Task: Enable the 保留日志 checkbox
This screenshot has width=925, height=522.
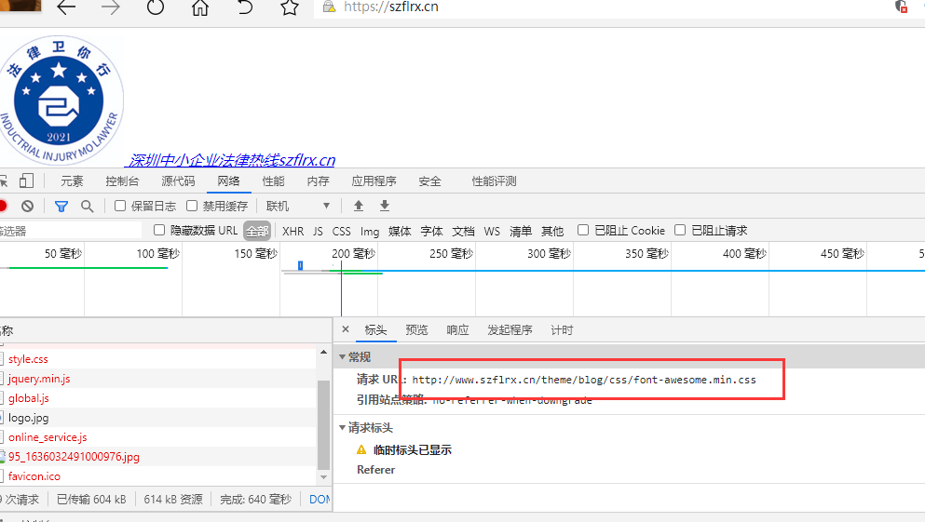Action: point(120,206)
